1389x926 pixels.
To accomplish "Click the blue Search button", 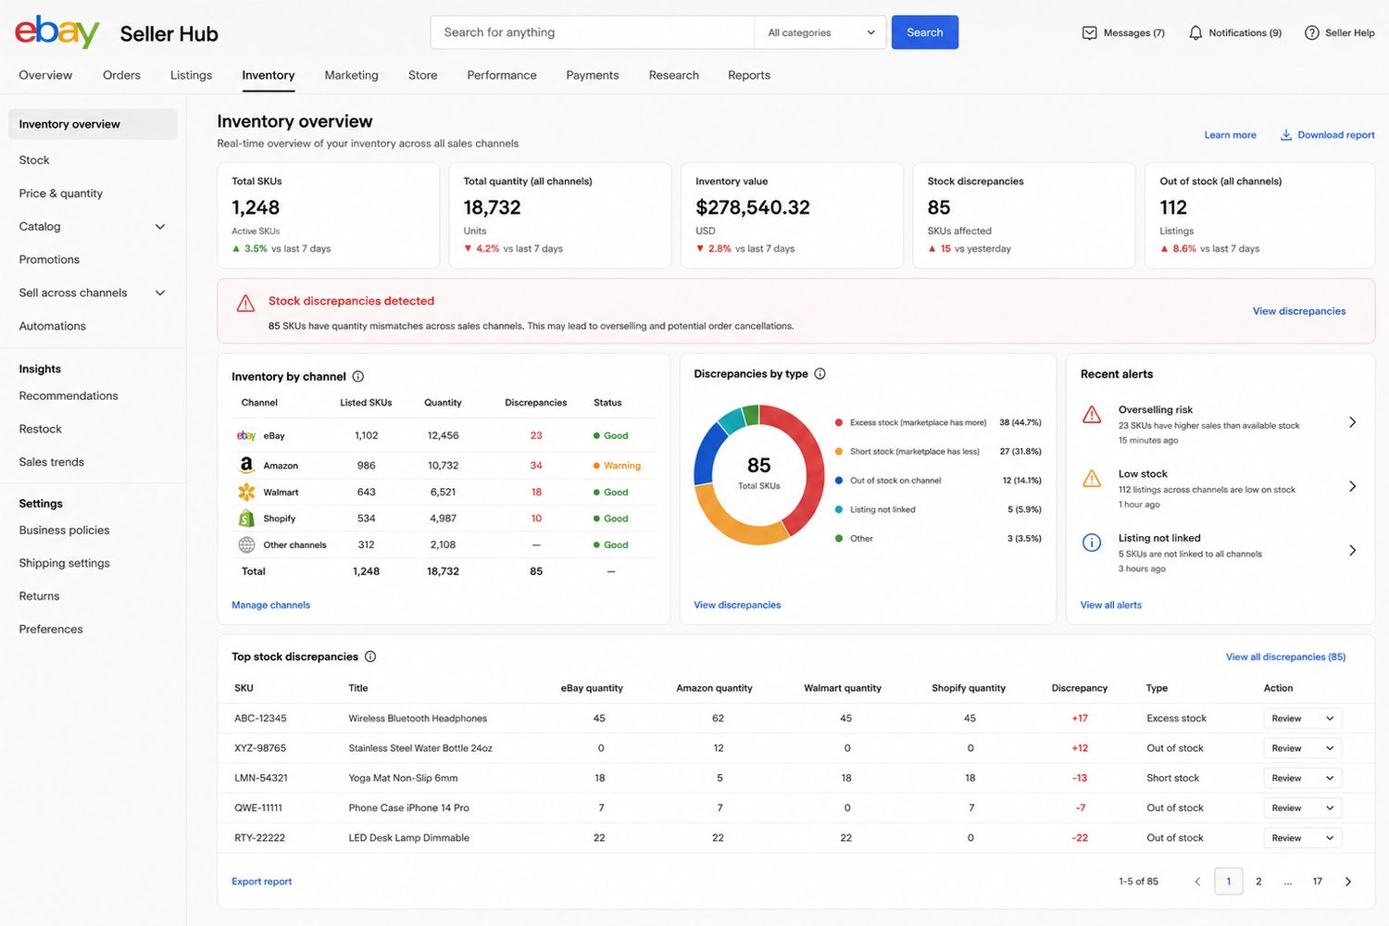I will (925, 32).
